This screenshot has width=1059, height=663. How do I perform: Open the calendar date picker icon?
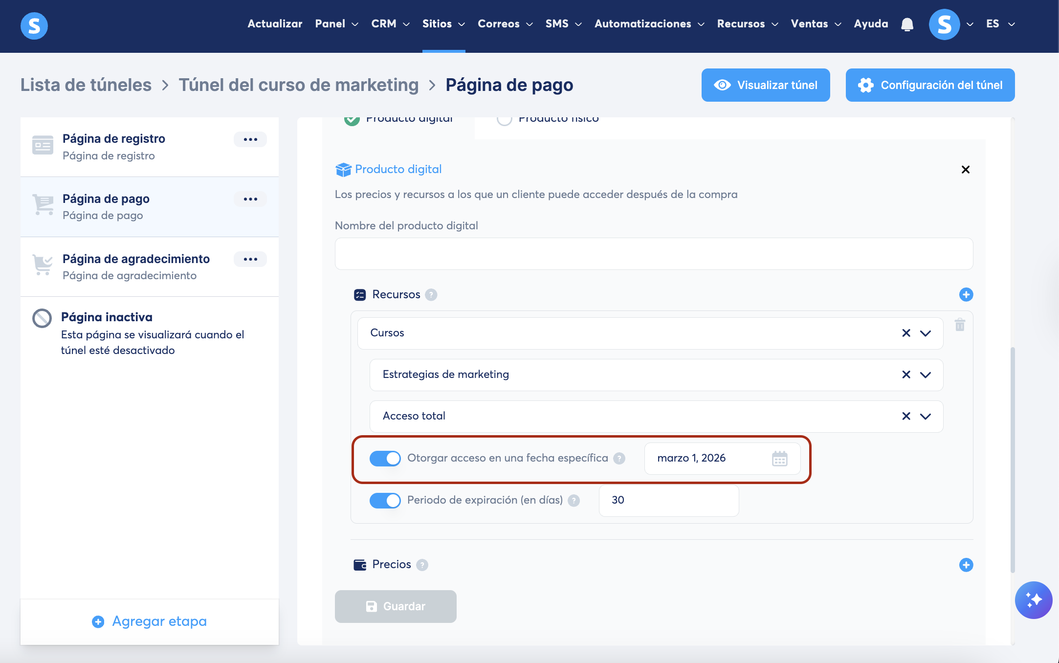coord(779,459)
